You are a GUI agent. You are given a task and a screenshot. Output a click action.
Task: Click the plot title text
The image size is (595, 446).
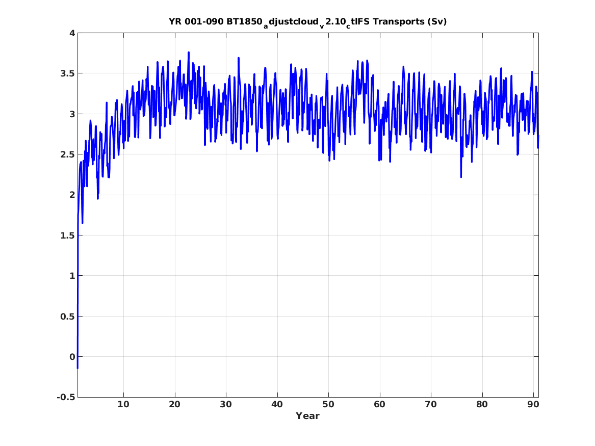pos(308,22)
